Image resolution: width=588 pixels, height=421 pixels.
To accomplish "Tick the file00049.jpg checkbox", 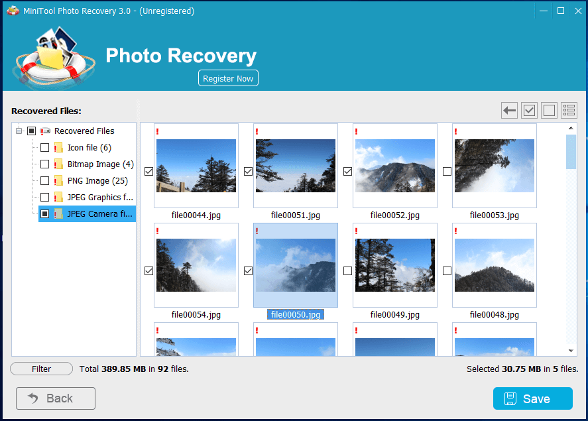I will pos(347,271).
